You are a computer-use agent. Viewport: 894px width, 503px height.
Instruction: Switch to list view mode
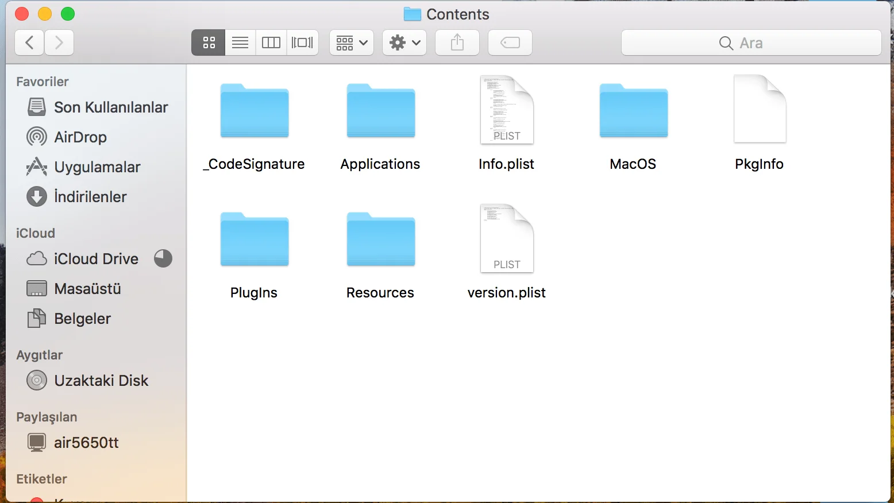240,42
